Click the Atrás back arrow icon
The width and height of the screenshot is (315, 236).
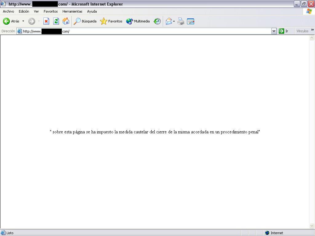coord(6,21)
